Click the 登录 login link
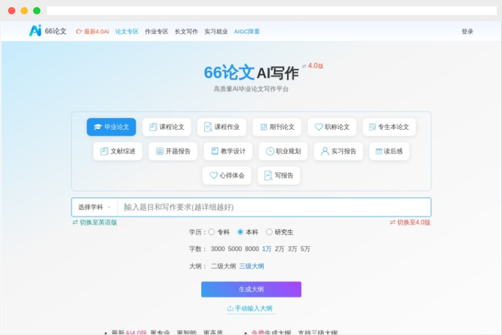The height and width of the screenshot is (335, 502). pyautogui.click(x=467, y=31)
